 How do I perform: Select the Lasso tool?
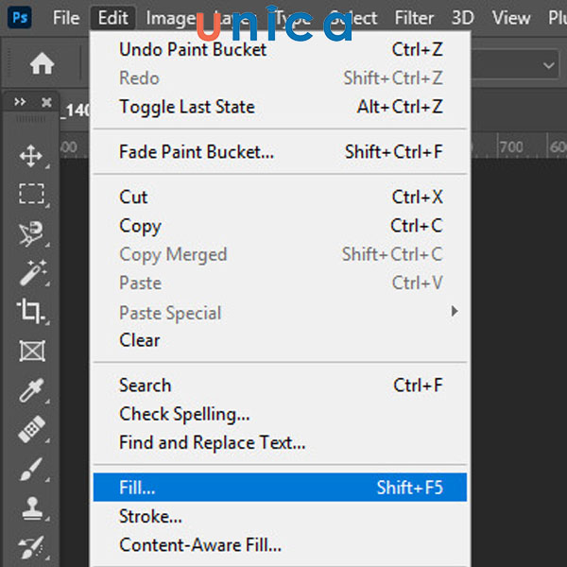click(x=31, y=234)
